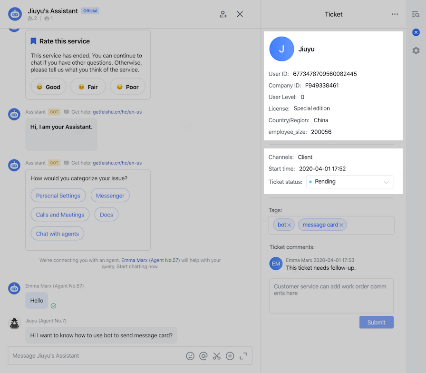The width and height of the screenshot is (426, 373).
Task: Open the Ticket more options menu
Action: click(395, 14)
